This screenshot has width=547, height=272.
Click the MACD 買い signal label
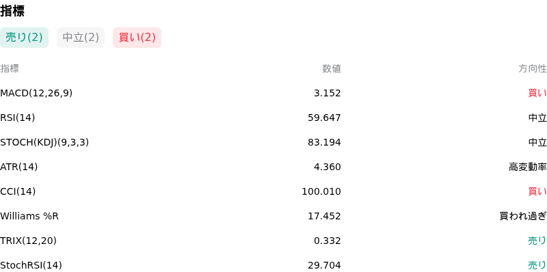point(537,93)
